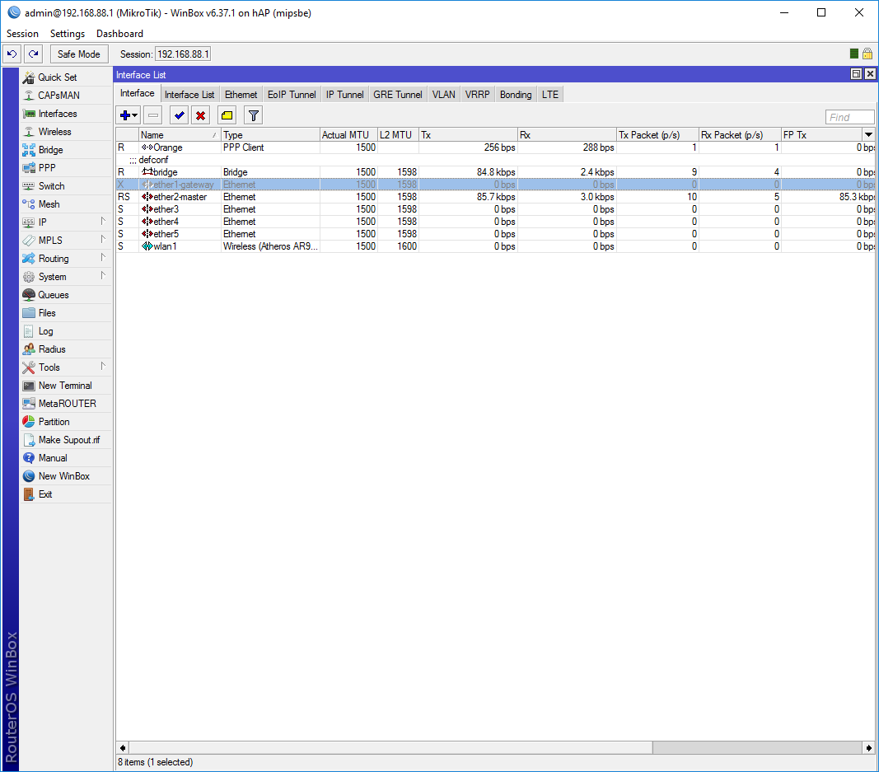
Task: Switch to the IP Tunnel tab
Action: [344, 95]
